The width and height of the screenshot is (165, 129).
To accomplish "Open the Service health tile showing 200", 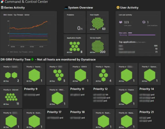I will 98,45.
